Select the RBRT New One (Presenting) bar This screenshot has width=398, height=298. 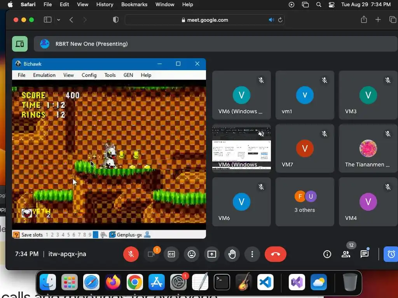(x=215, y=44)
